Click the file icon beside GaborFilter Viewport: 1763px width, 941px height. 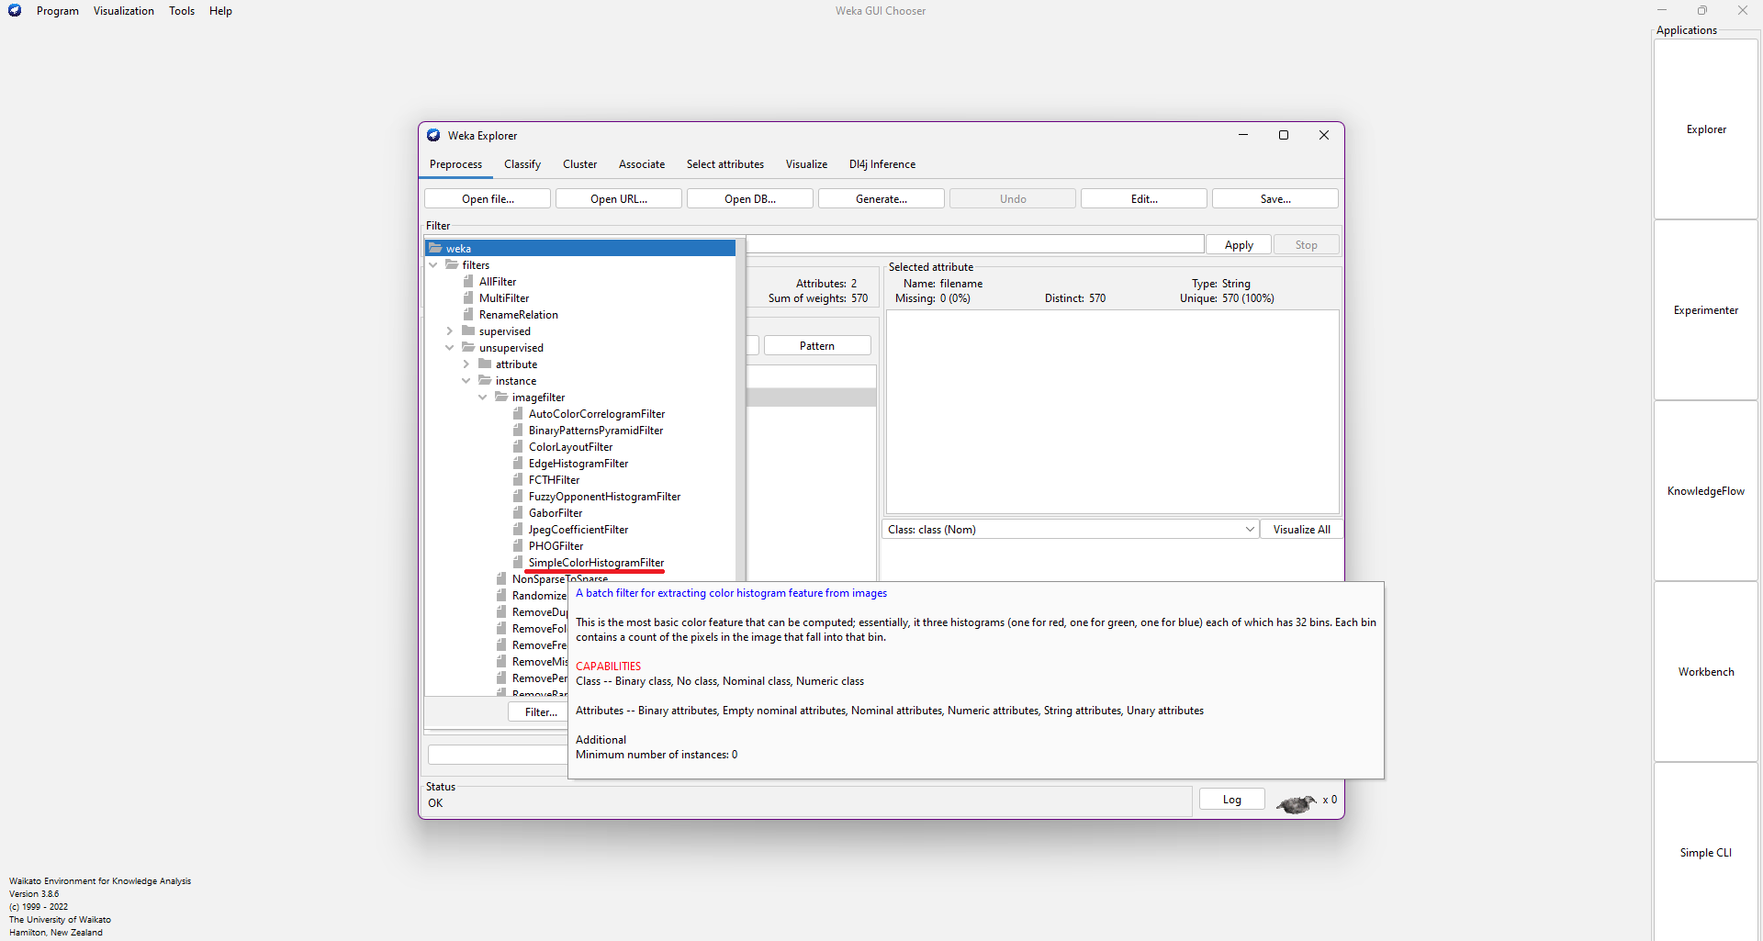518,513
